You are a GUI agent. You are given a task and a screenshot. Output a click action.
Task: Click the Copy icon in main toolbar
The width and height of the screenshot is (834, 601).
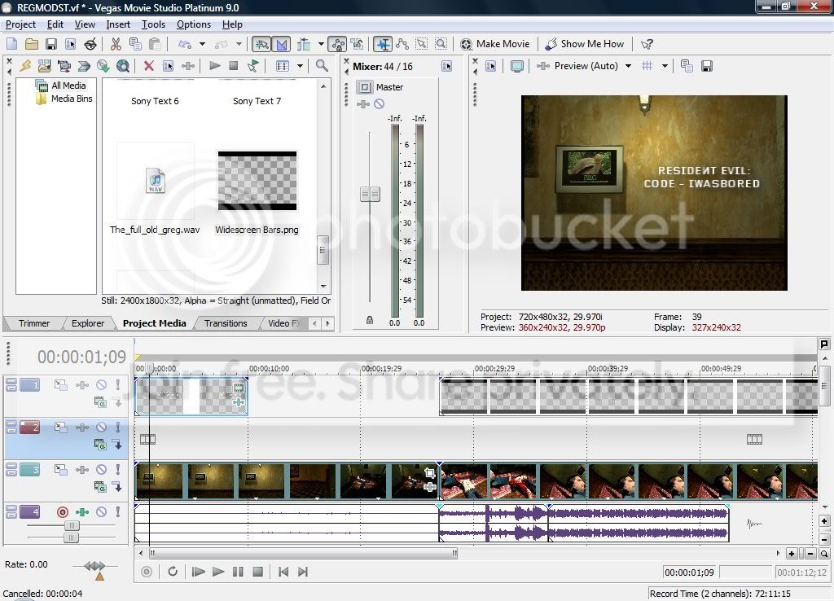point(135,44)
